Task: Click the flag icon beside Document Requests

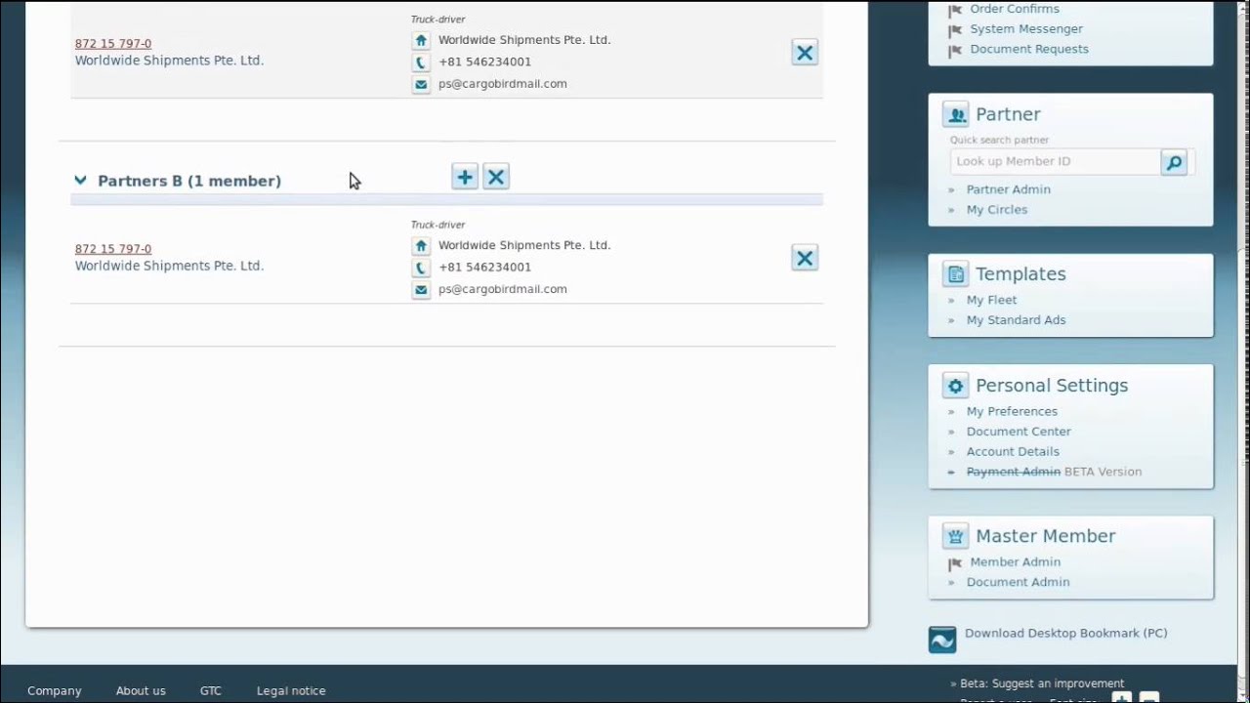Action: tap(955, 50)
